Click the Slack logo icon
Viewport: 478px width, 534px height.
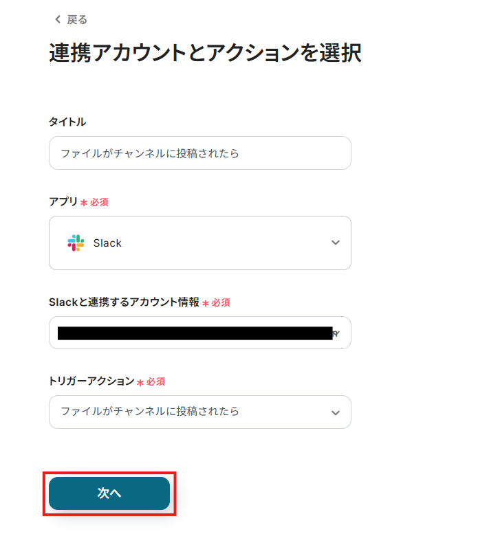pyautogui.click(x=76, y=243)
